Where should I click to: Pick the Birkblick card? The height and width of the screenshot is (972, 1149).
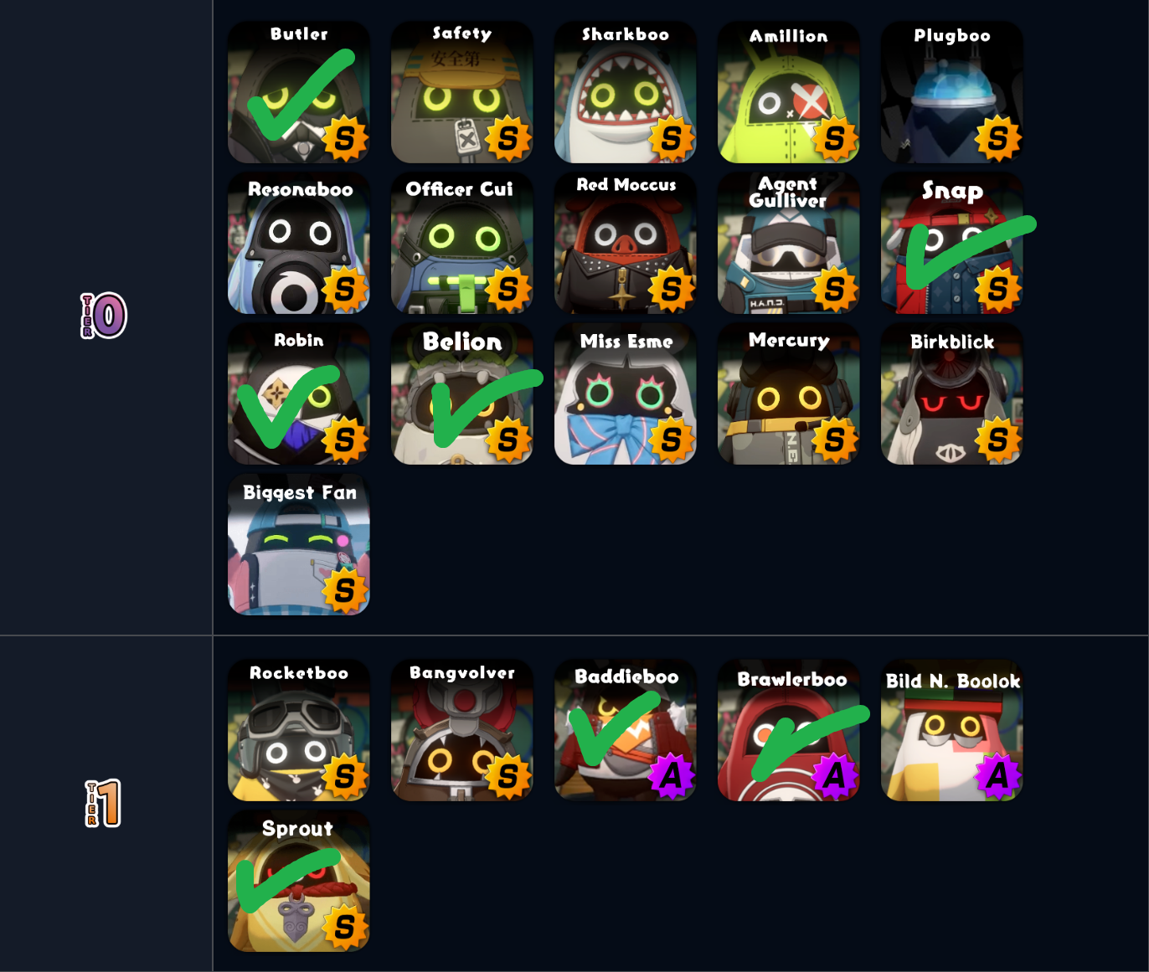coord(952,393)
